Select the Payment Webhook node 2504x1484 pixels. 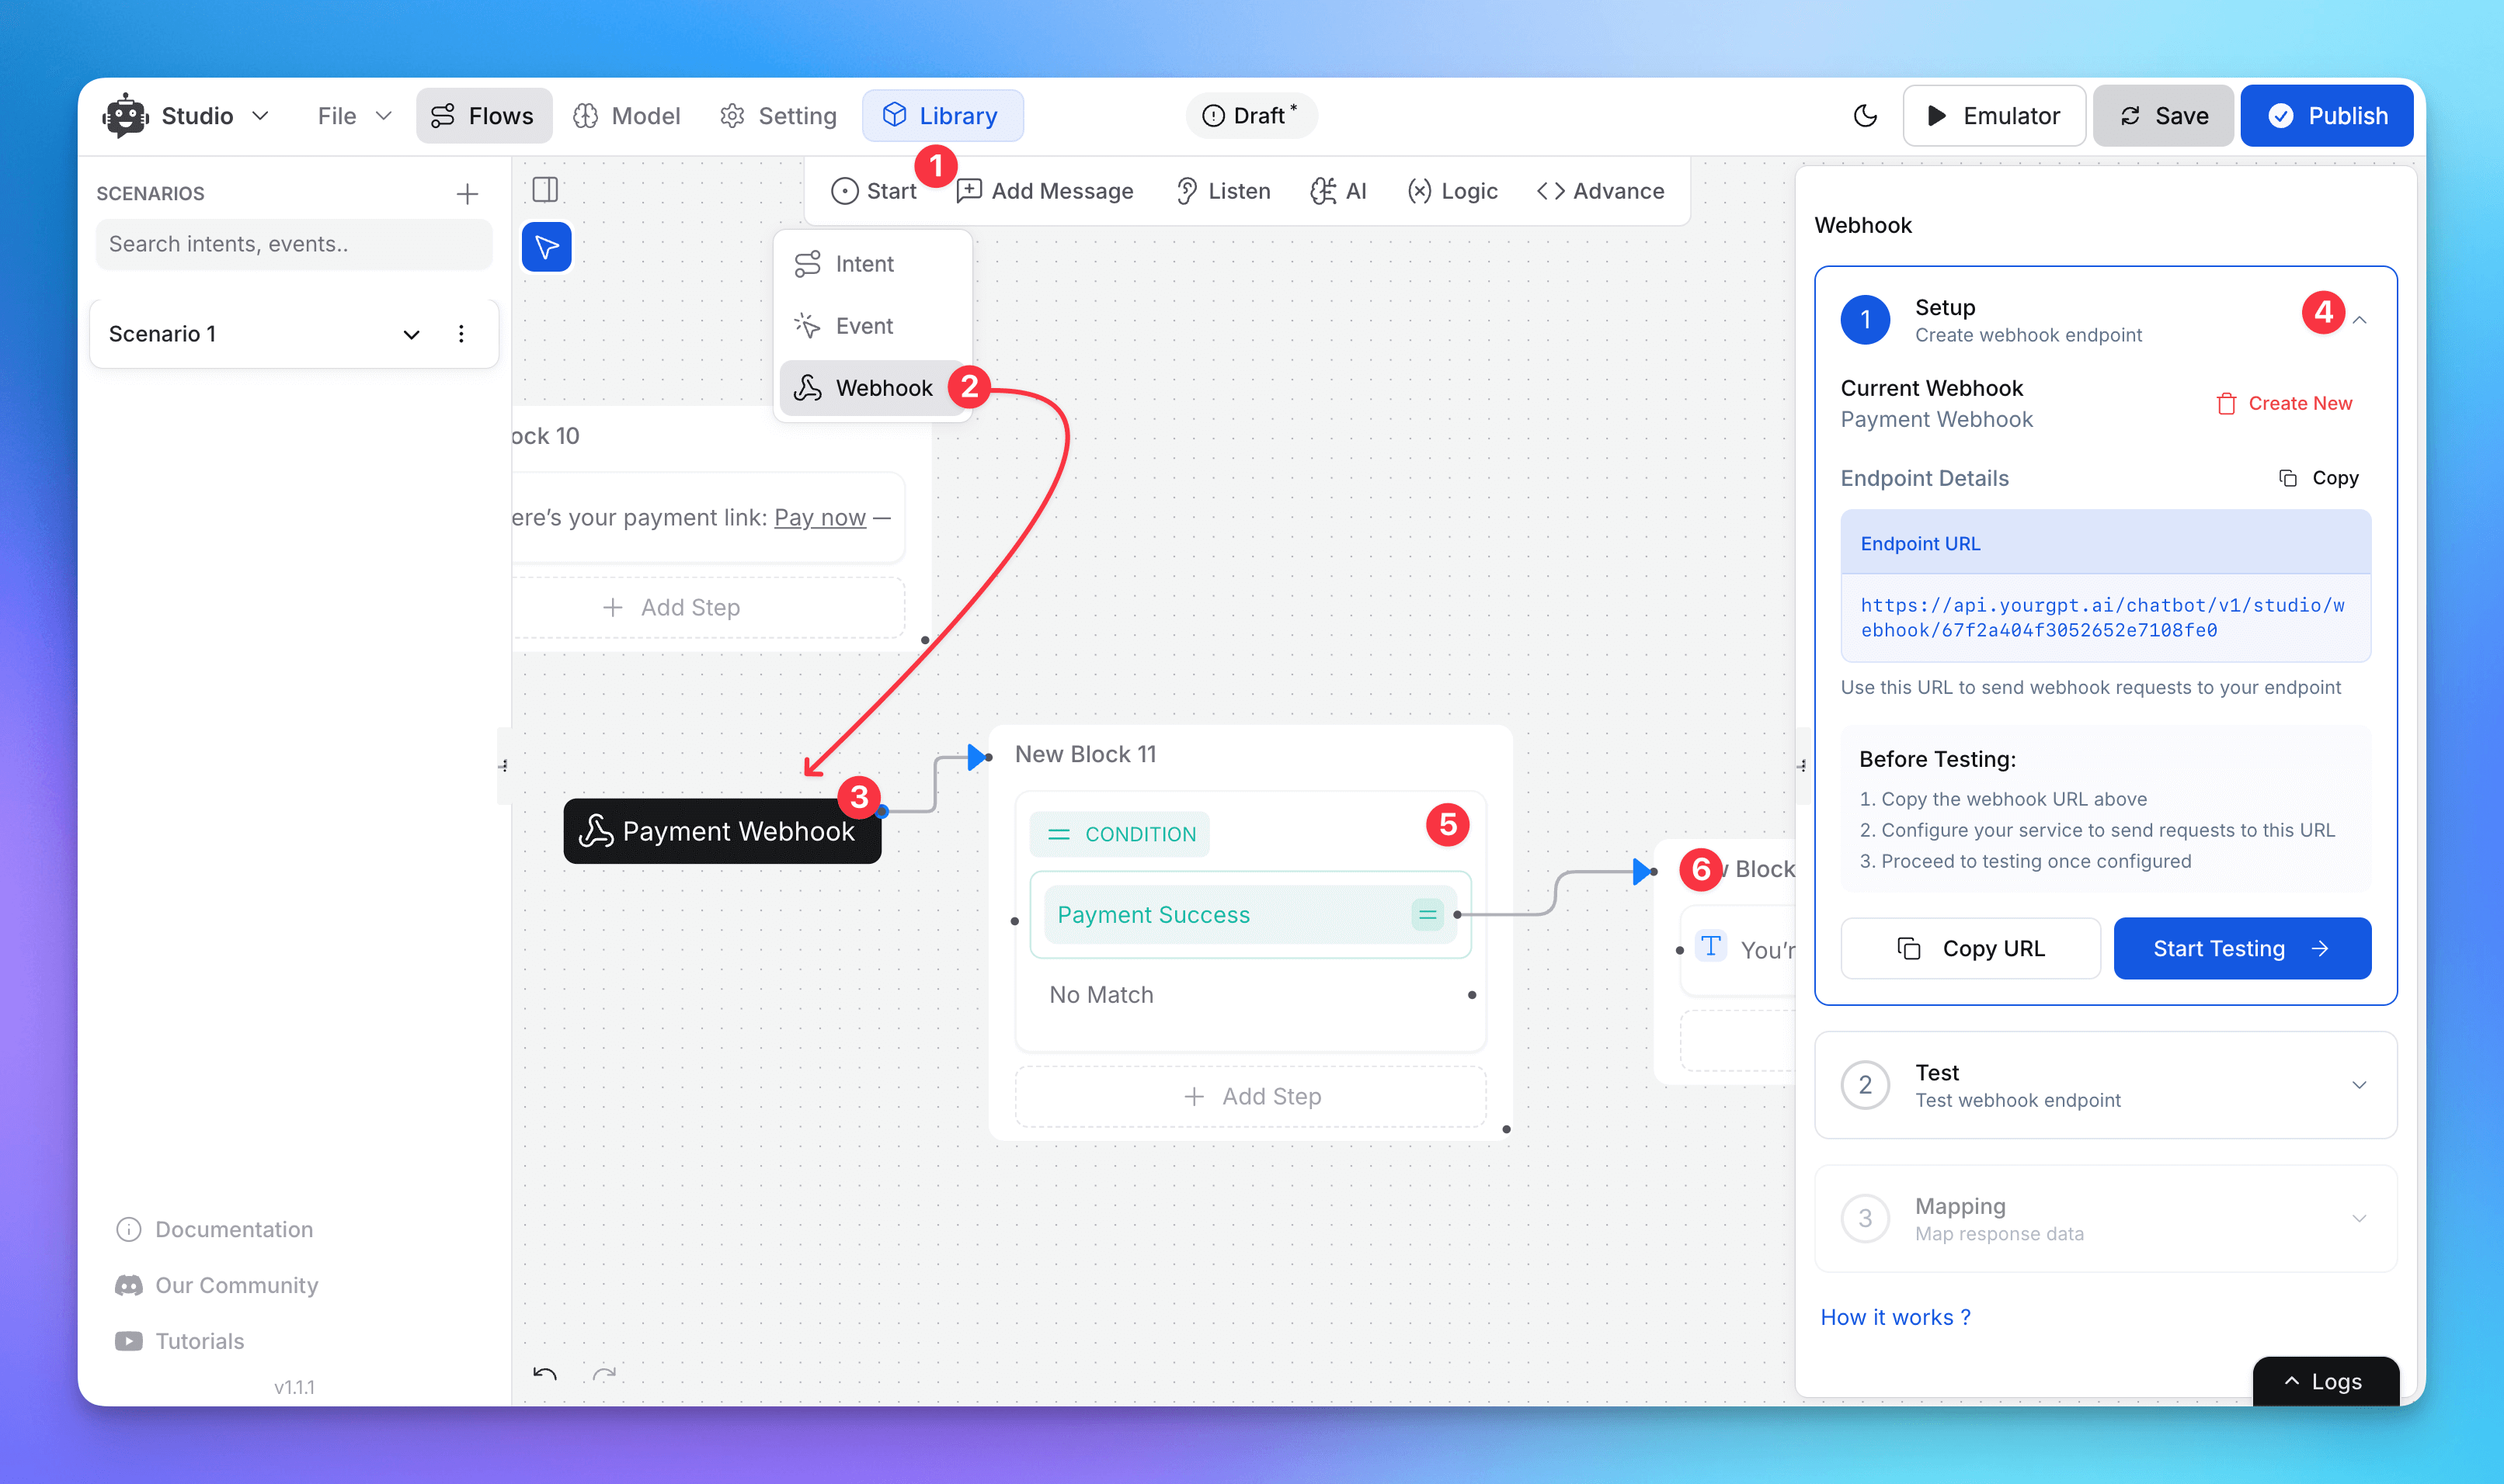pyautogui.click(x=722, y=831)
